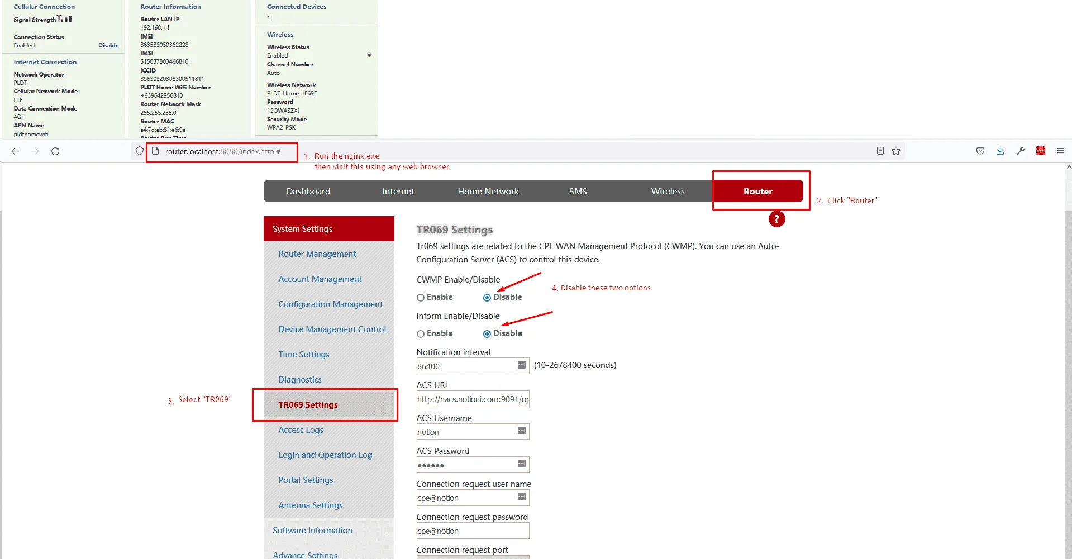Image resolution: width=1072 pixels, height=559 pixels.
Task: Click the page icon in address bar
Action: pos(156,151)
